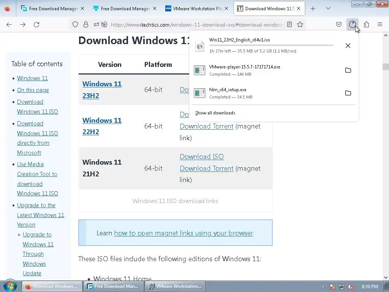Viewport: 389px width, 292px height.
Task: Click the network tray icon
Action: (x=342, y=287)
